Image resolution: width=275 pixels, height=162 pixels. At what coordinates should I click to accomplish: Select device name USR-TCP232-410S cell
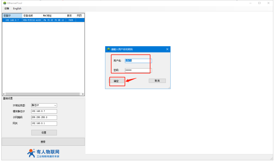coord(32,20)
